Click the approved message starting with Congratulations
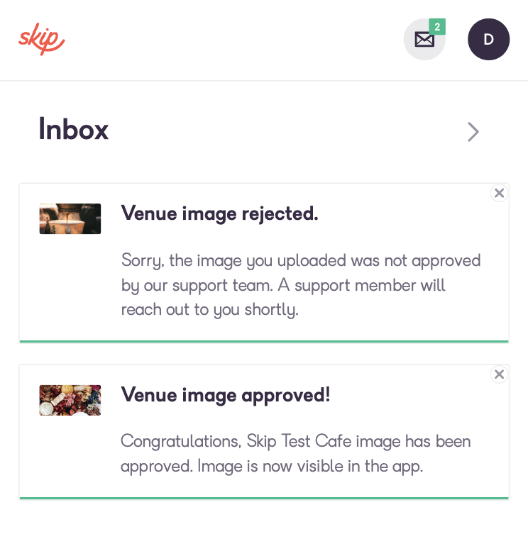The height and width of the screenshot is (556, 528). pyautogui.click(x=295, y=454)
